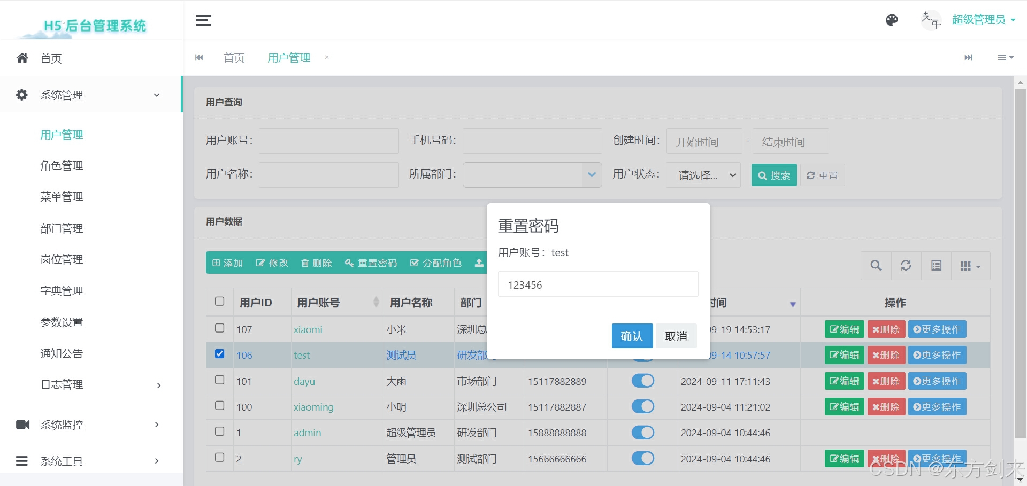Check the ry row checkbox
The image size is (1027, 486).
pos(219,457)
